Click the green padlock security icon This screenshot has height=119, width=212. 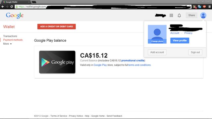[x=17, y=7]
